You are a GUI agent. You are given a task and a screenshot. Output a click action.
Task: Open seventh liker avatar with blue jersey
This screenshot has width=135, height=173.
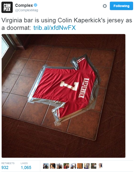(87, 166)
